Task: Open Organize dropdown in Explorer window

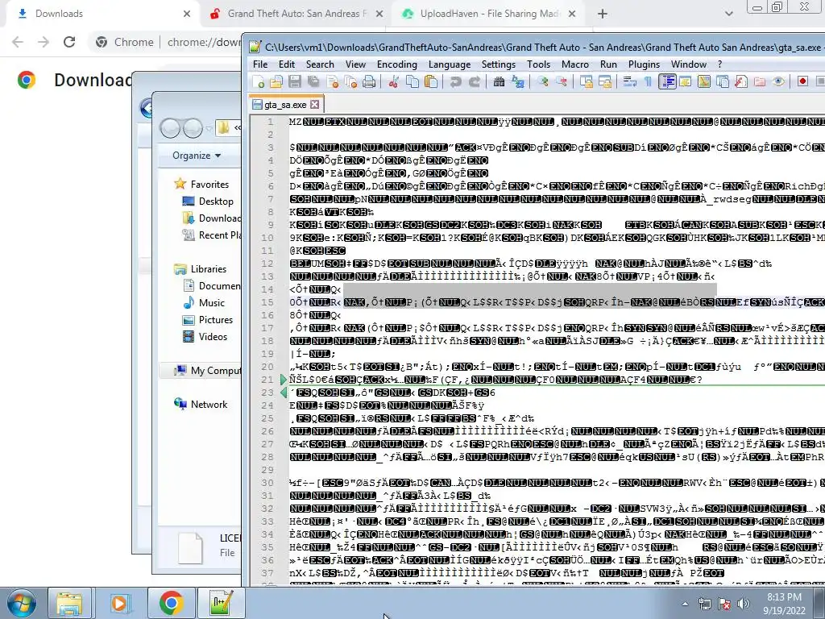Action: pyautogui.click(x=196, y=156)
